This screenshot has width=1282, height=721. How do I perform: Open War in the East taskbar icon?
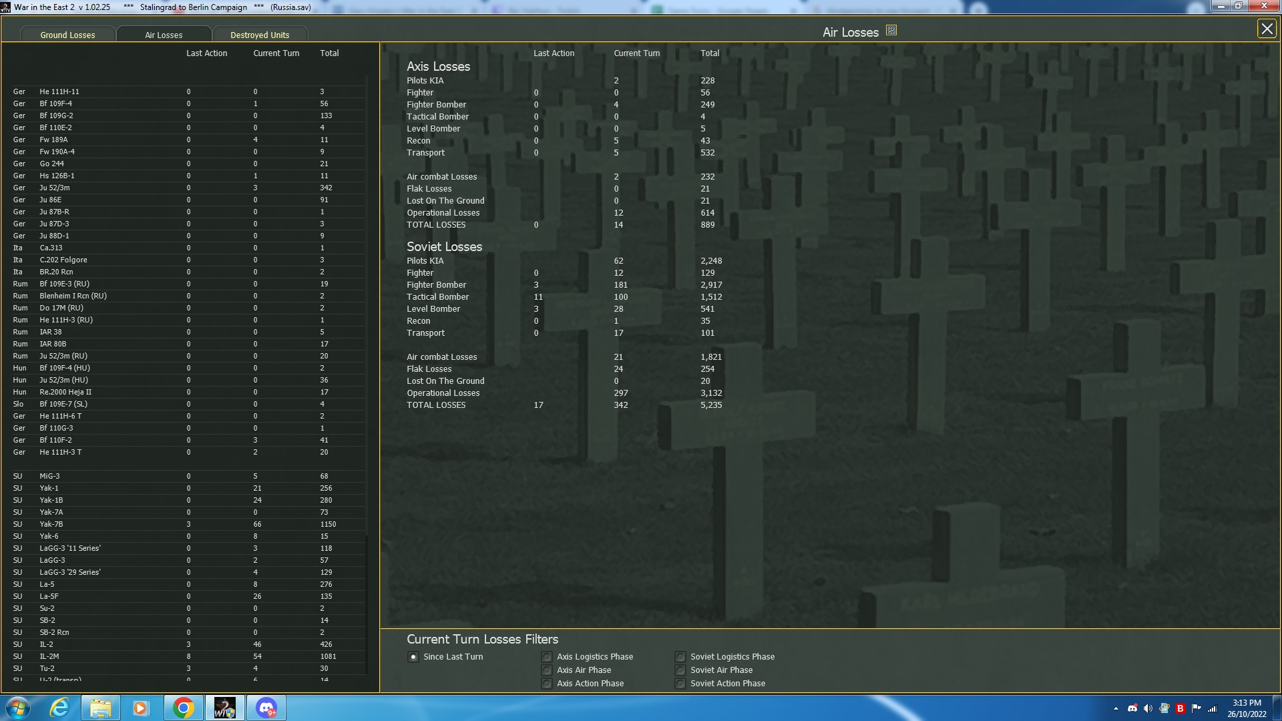point(224,708)
